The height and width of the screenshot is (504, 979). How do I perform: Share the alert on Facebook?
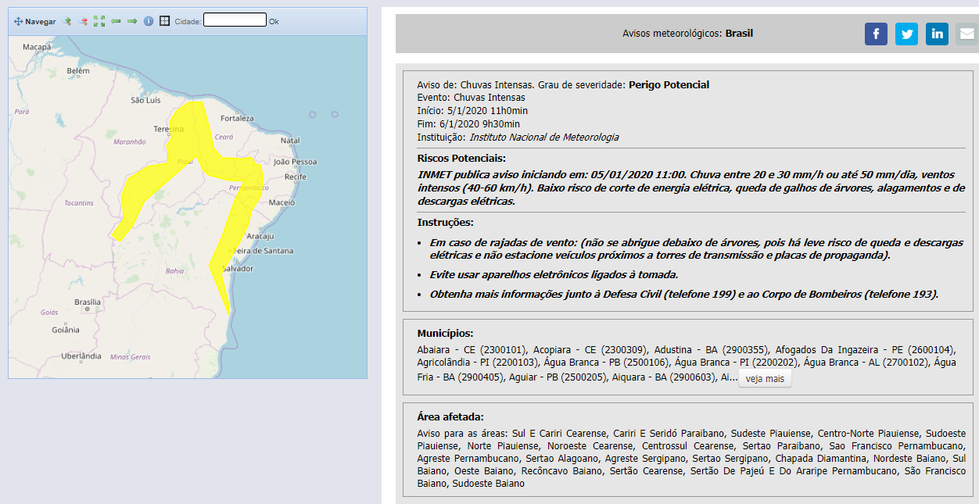coord(876,34)
